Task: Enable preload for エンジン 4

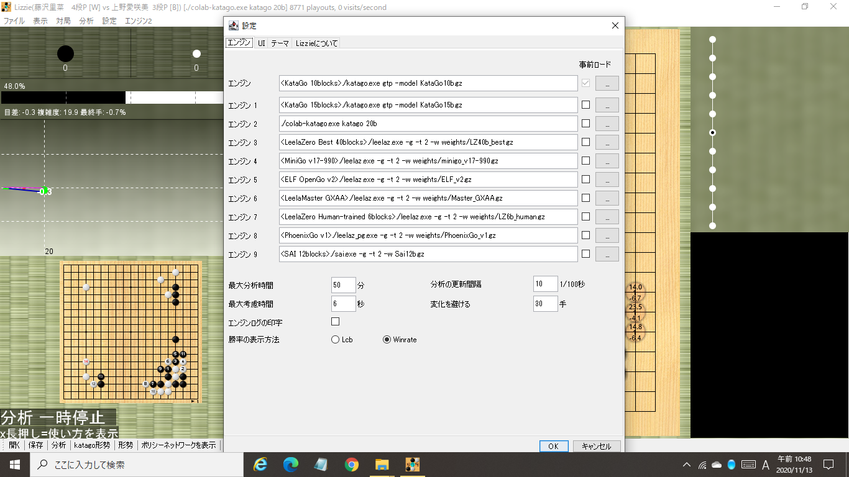Action: pyautogui.click(x=585, y=160)
